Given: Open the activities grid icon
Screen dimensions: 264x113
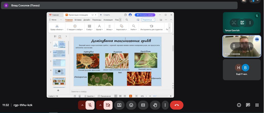Looking at the screenshot, I should click(257, 105).
